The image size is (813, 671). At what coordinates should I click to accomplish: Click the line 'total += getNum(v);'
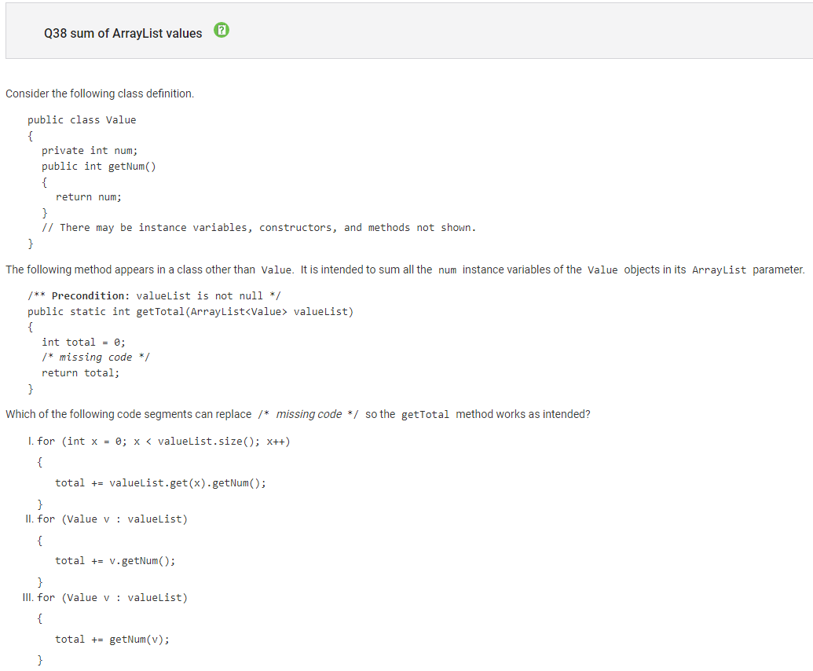112,640
